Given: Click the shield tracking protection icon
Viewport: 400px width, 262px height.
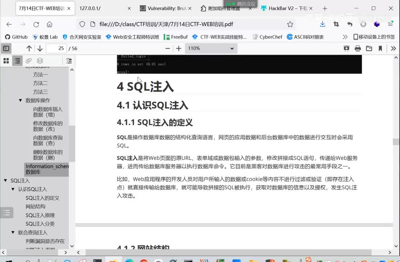Looking at the screenshot, I should click(x=82, y=24).
